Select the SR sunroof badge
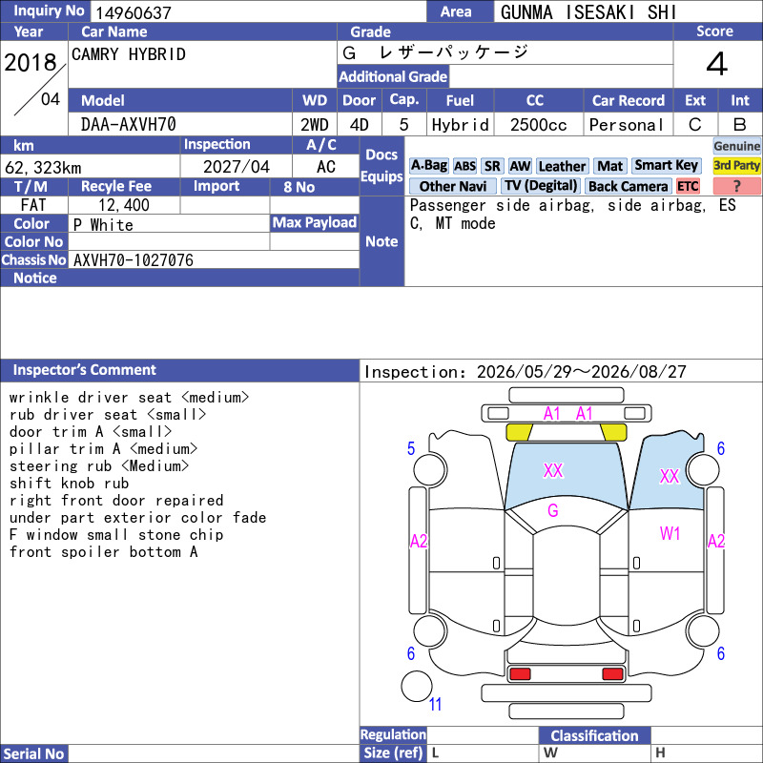The width and height of the screenshot is (763, 763). (x=492, y=166)
